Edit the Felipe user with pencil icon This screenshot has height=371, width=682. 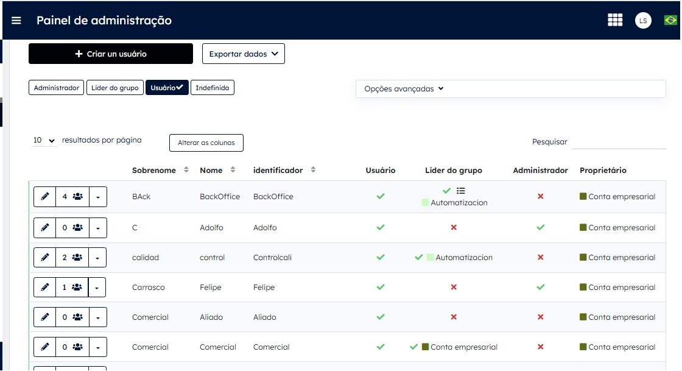(45, 287)
